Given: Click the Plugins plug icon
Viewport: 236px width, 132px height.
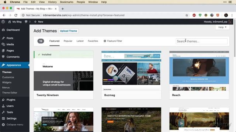Looking at the screenshot, I should point(3,100).
